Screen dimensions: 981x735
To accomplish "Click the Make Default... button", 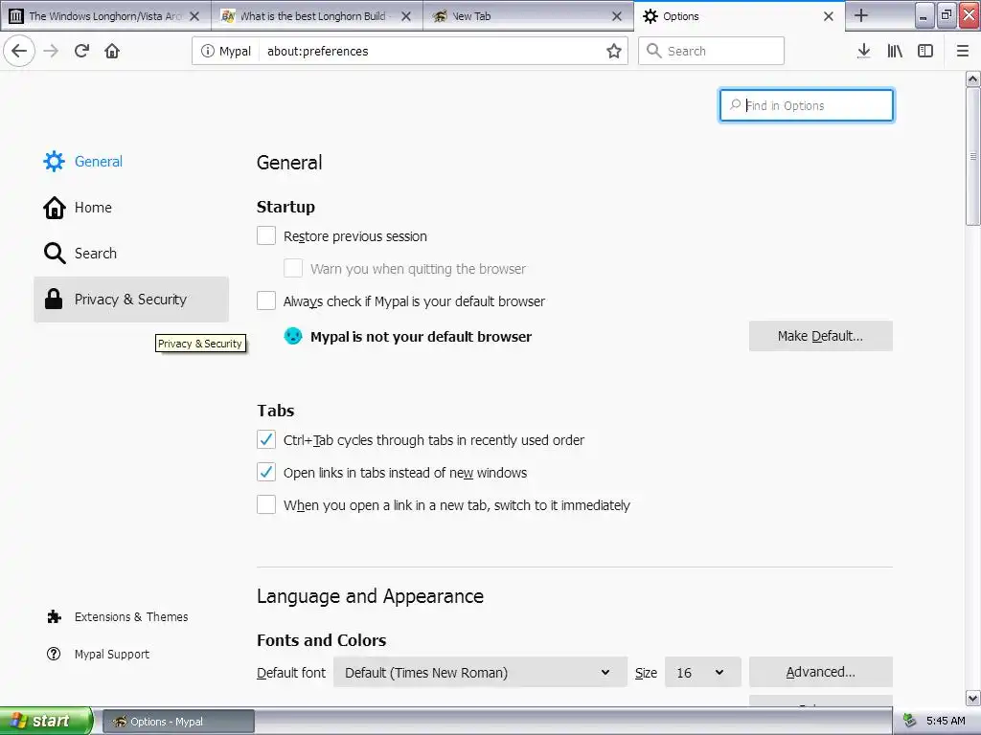I will click(x=821, y=336).
